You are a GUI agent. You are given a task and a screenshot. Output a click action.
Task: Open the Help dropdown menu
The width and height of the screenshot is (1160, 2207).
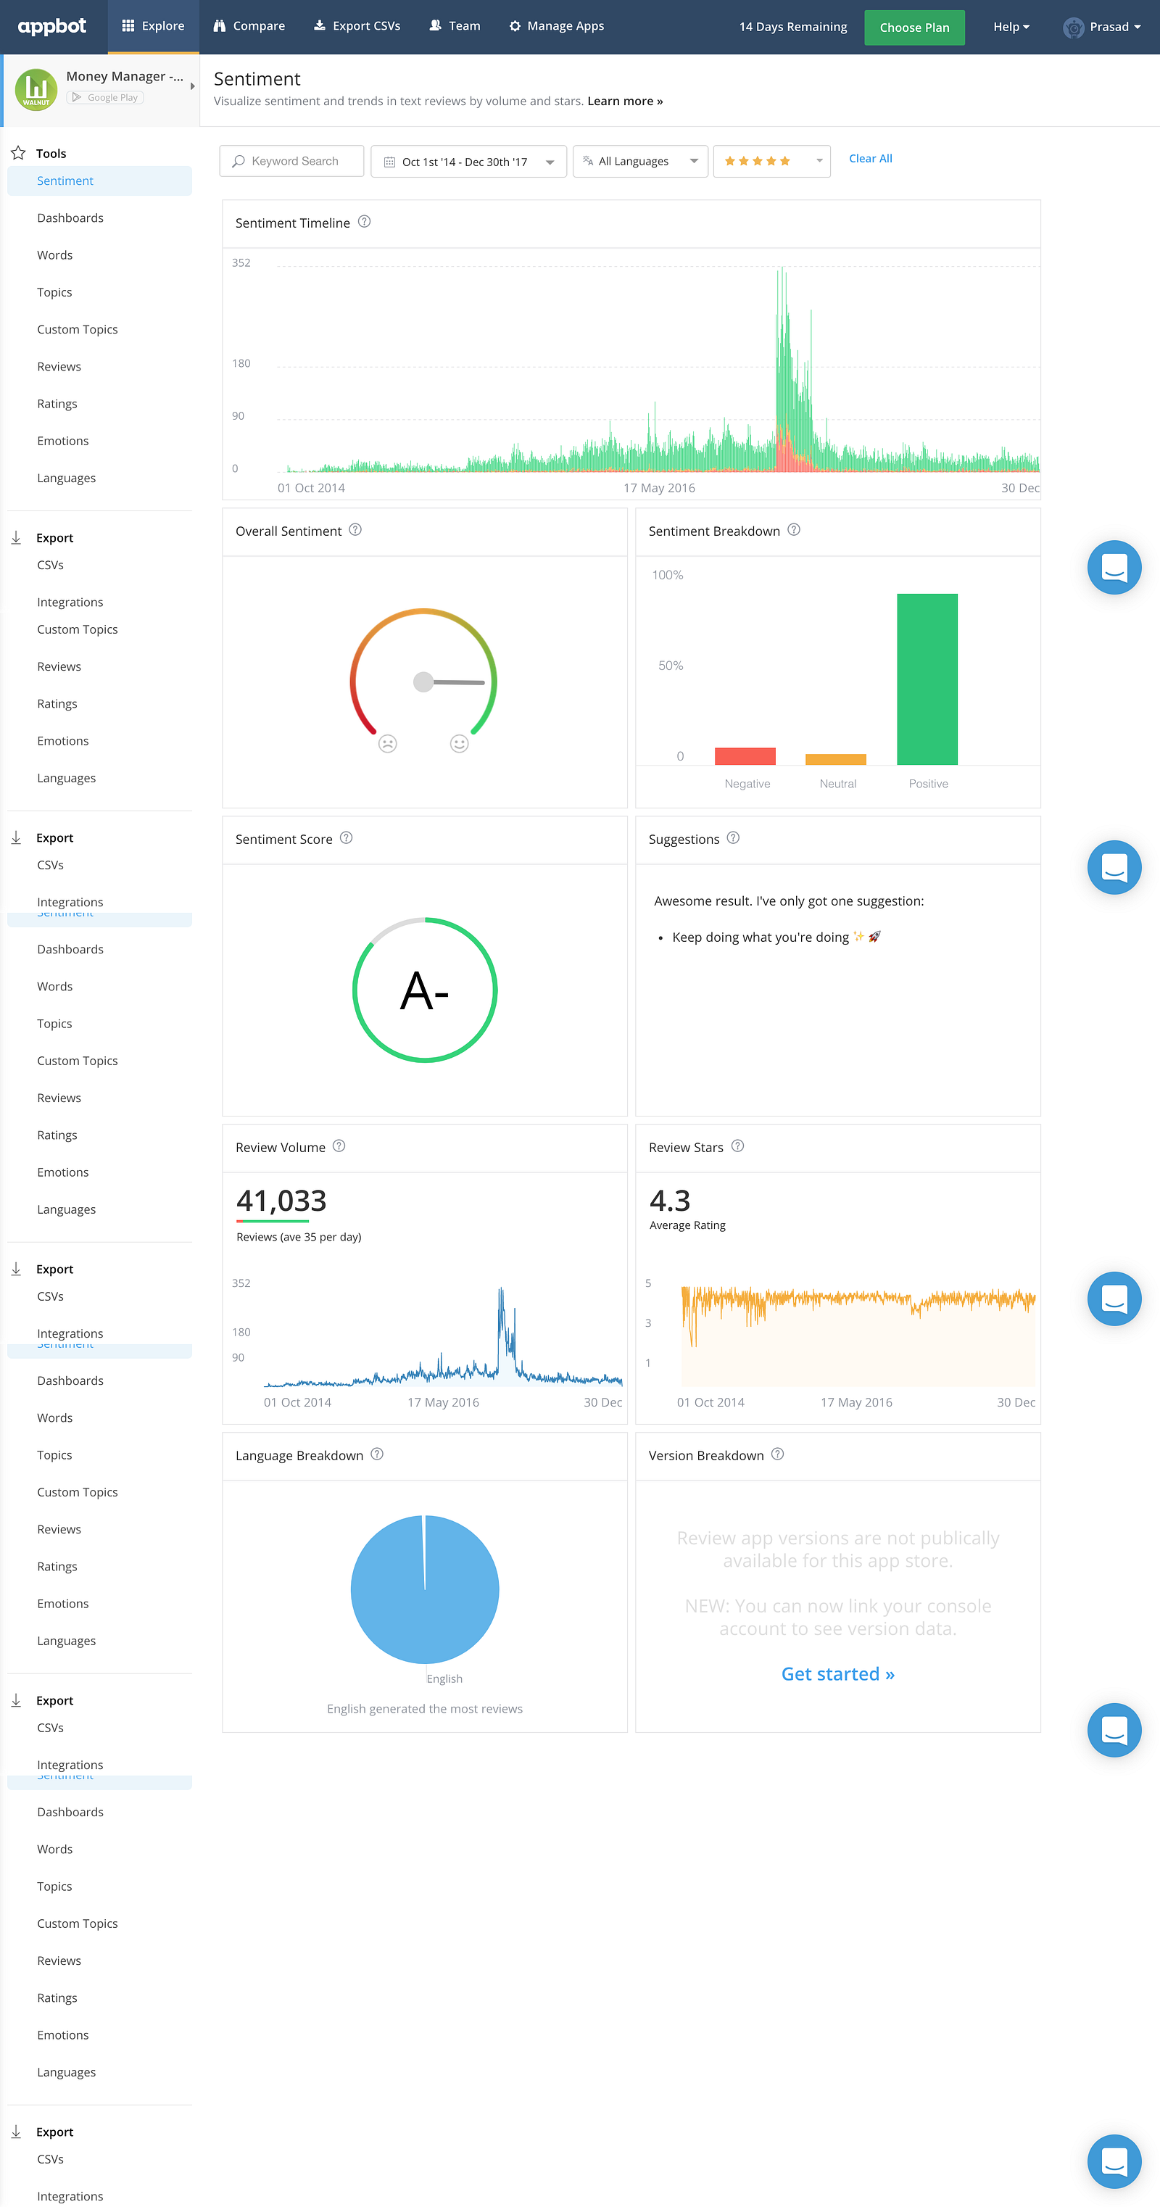tap(1011, 27)
